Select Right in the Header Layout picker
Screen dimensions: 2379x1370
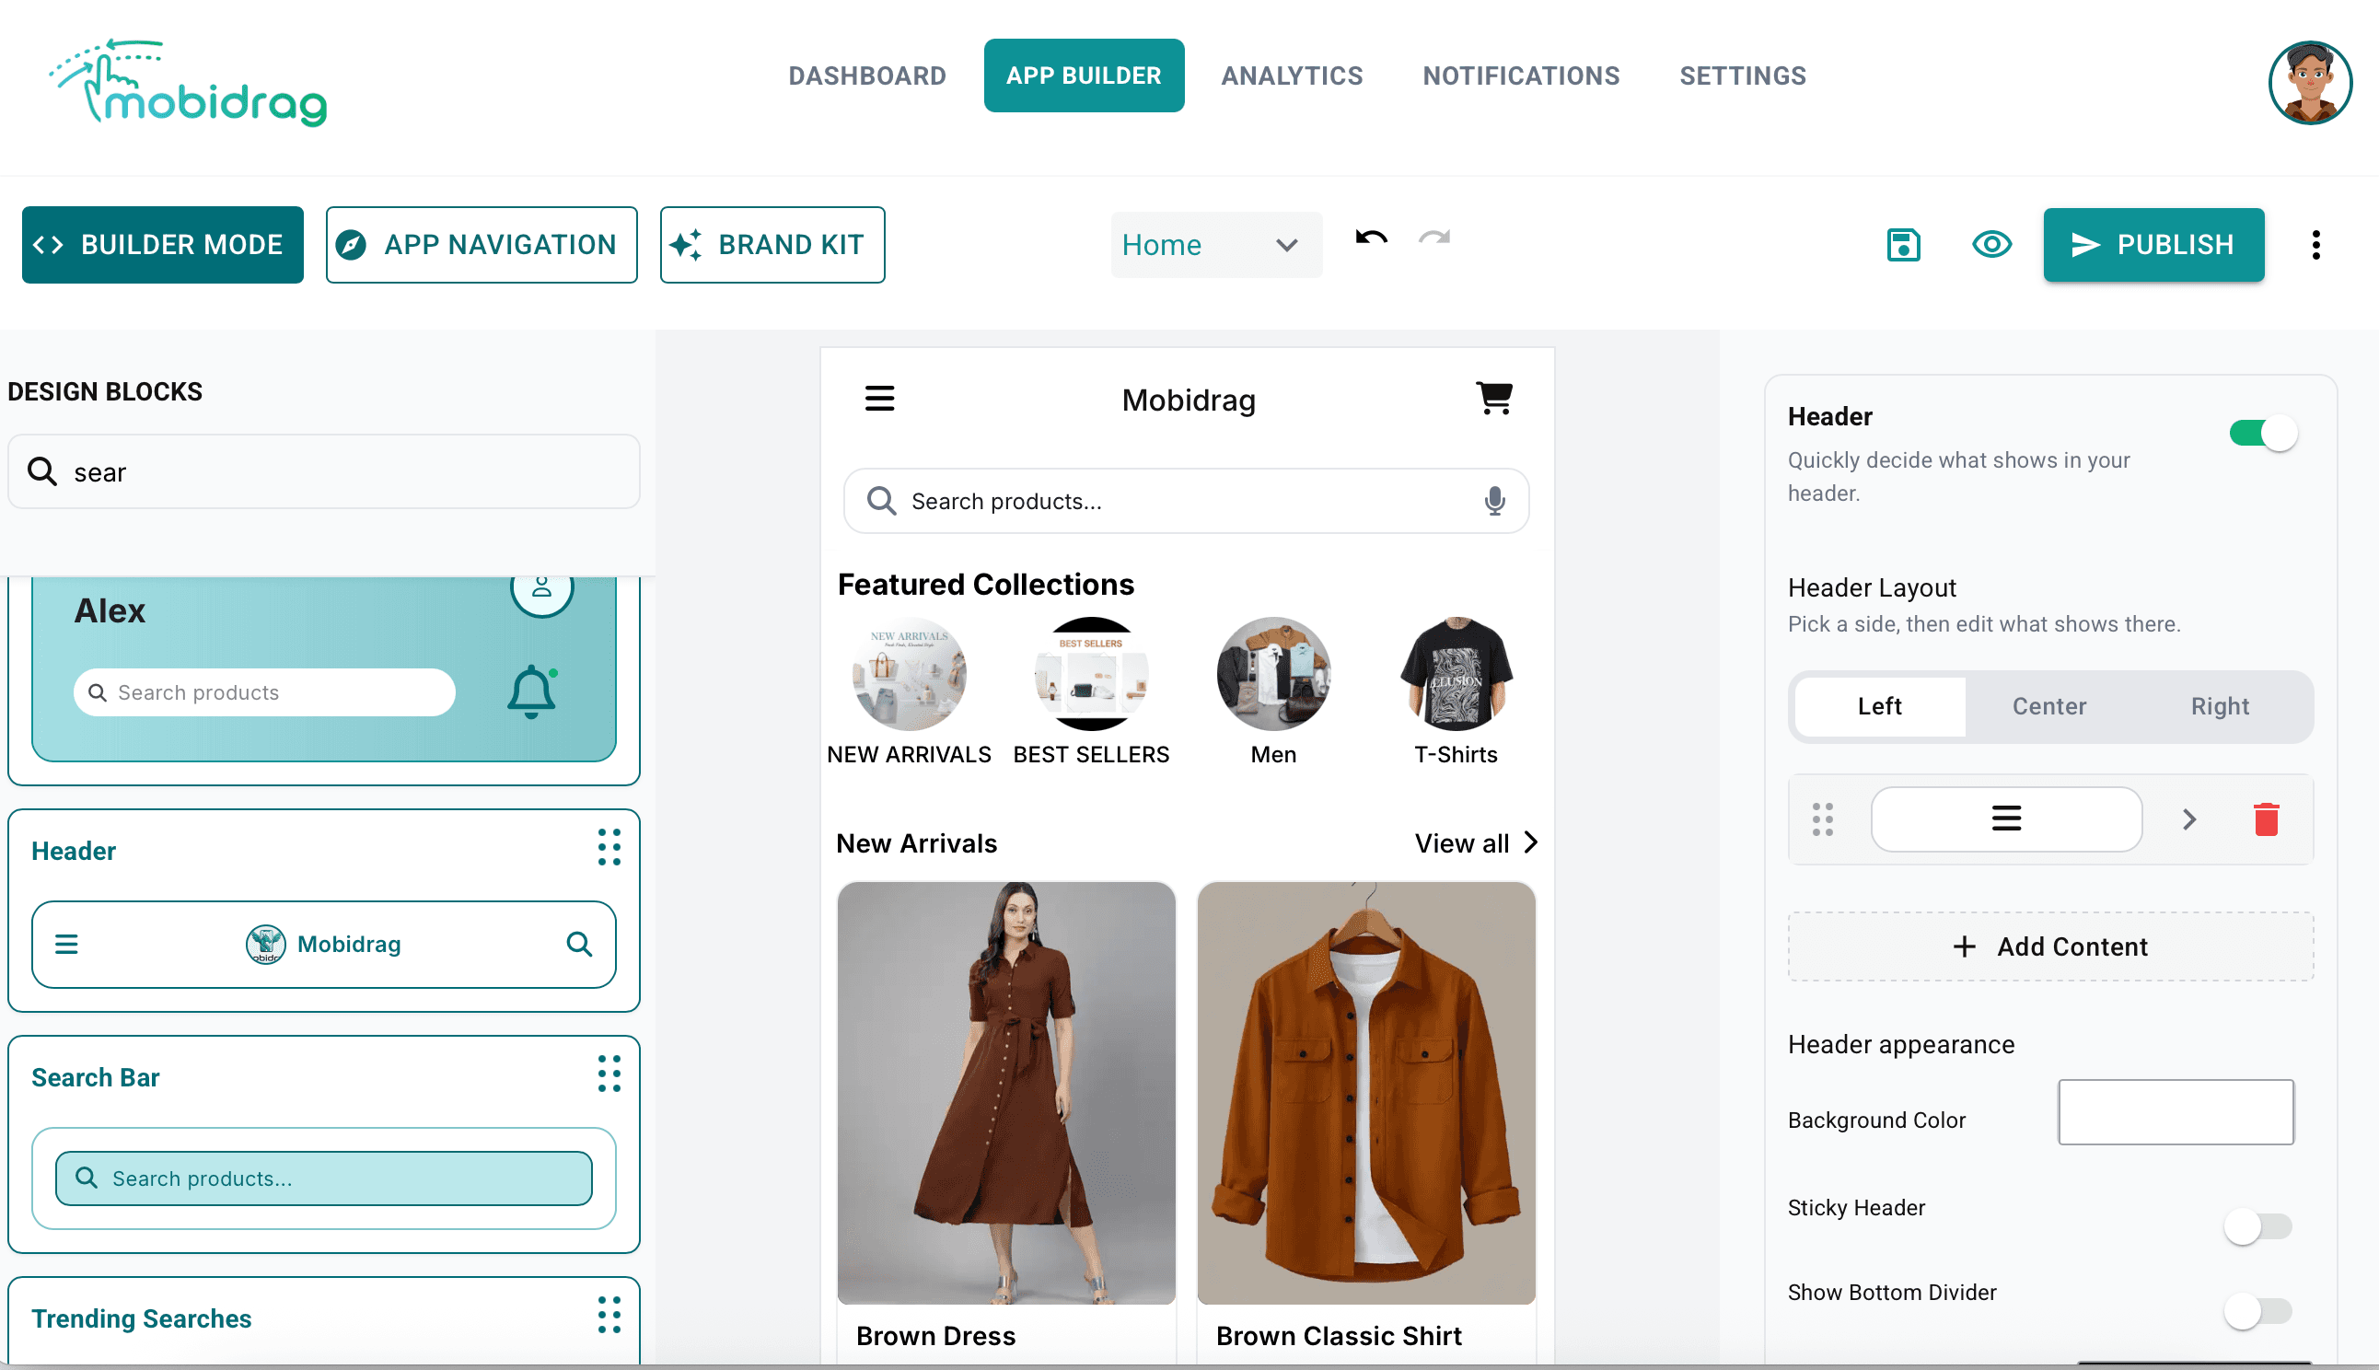(x=2220, y=705)
